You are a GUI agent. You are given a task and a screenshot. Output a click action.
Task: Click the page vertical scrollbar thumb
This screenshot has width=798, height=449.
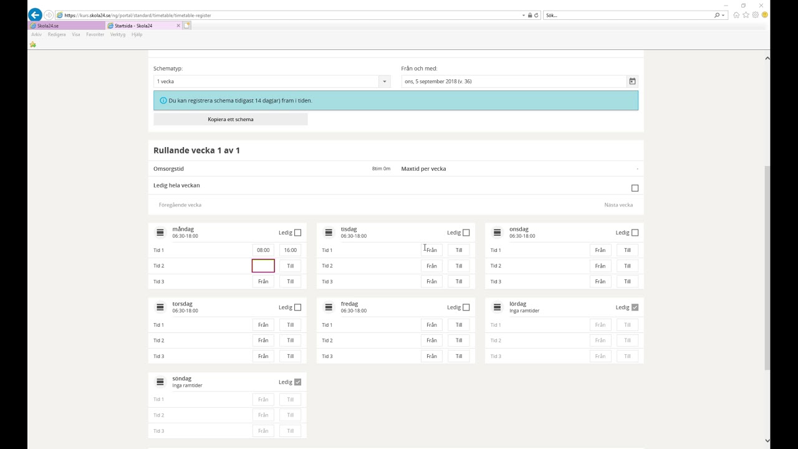point(767,268)
